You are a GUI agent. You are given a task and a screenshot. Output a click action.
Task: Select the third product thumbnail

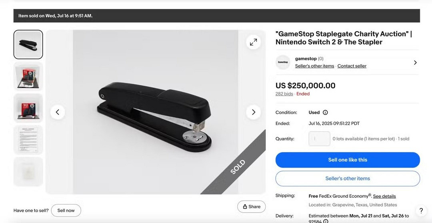[x=28, y=108]
